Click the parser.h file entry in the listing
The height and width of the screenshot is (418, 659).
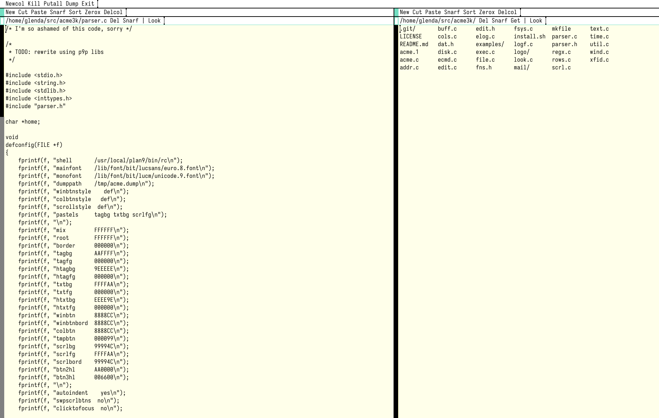[565, 44]
